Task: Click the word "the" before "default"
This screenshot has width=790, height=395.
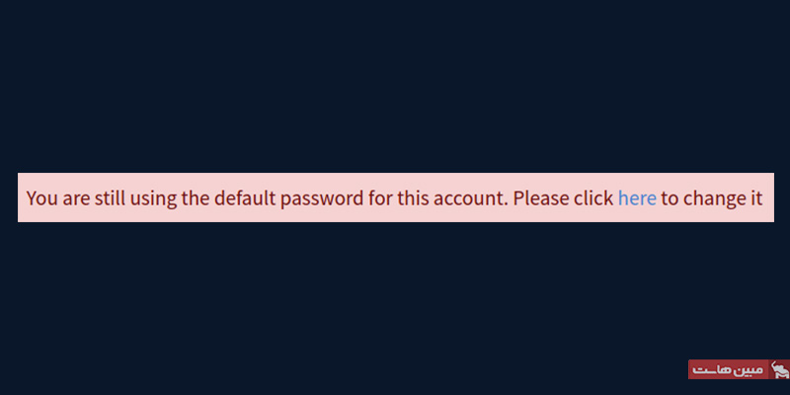Action: [196, 198]
